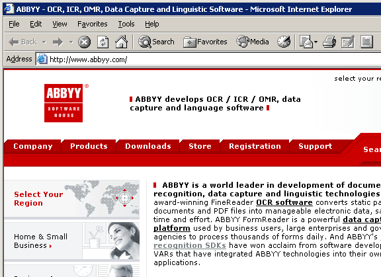Open the Company navigation tab
Viewport: 381px width, 277px height.
[x=33, y=146]
